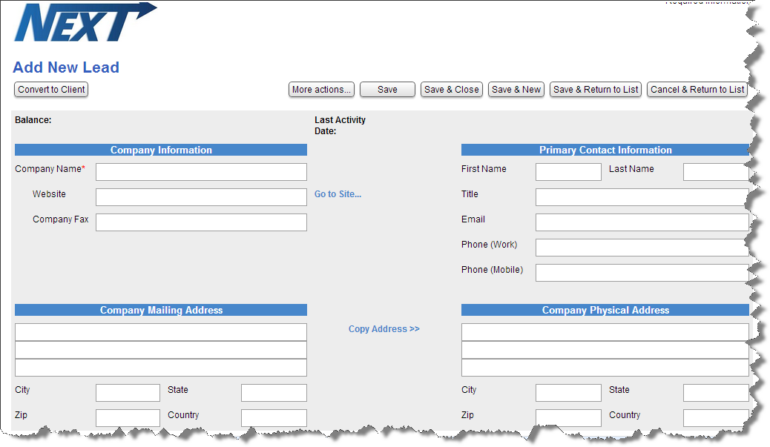Image resolution: width=770 pixels, height=447 pixels.
Task: Click first line of Company Mailing Address
Action: click(160, 332)
